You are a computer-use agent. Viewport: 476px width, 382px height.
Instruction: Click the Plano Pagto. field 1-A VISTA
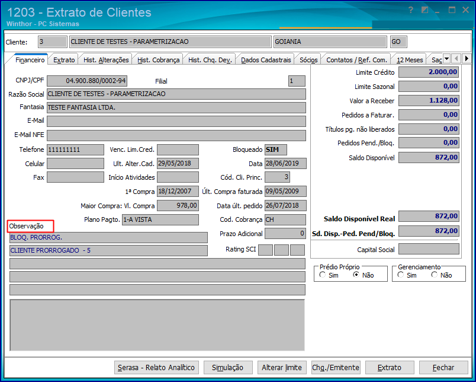point(160,219)
